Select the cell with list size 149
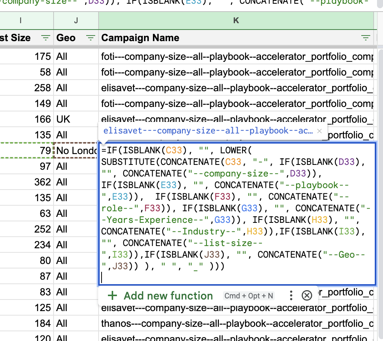 coord(27,104)
